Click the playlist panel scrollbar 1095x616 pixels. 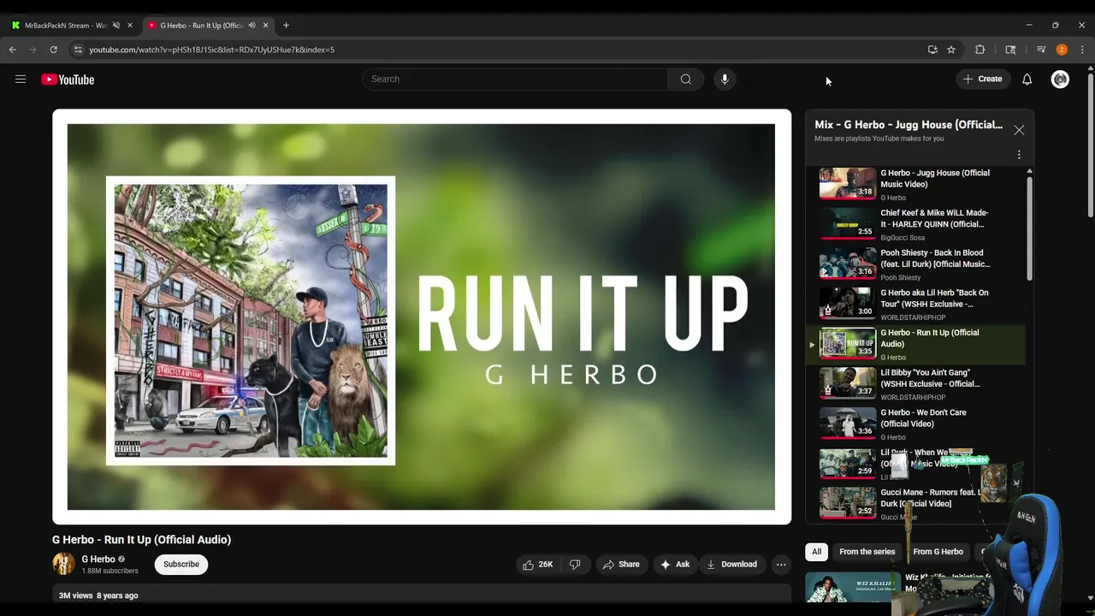click(1029, 227)
